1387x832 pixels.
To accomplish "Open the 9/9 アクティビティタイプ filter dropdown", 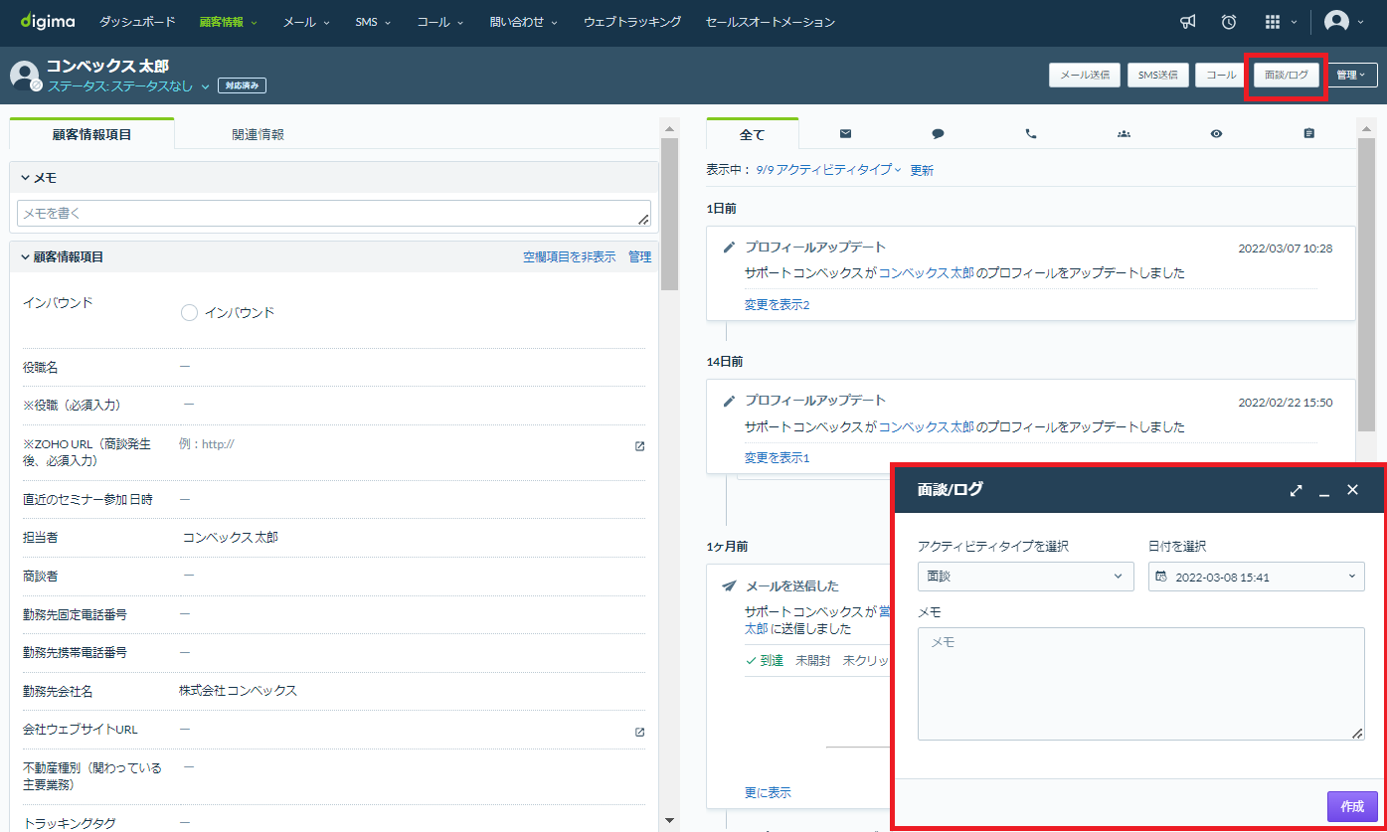I will point(828,170).
